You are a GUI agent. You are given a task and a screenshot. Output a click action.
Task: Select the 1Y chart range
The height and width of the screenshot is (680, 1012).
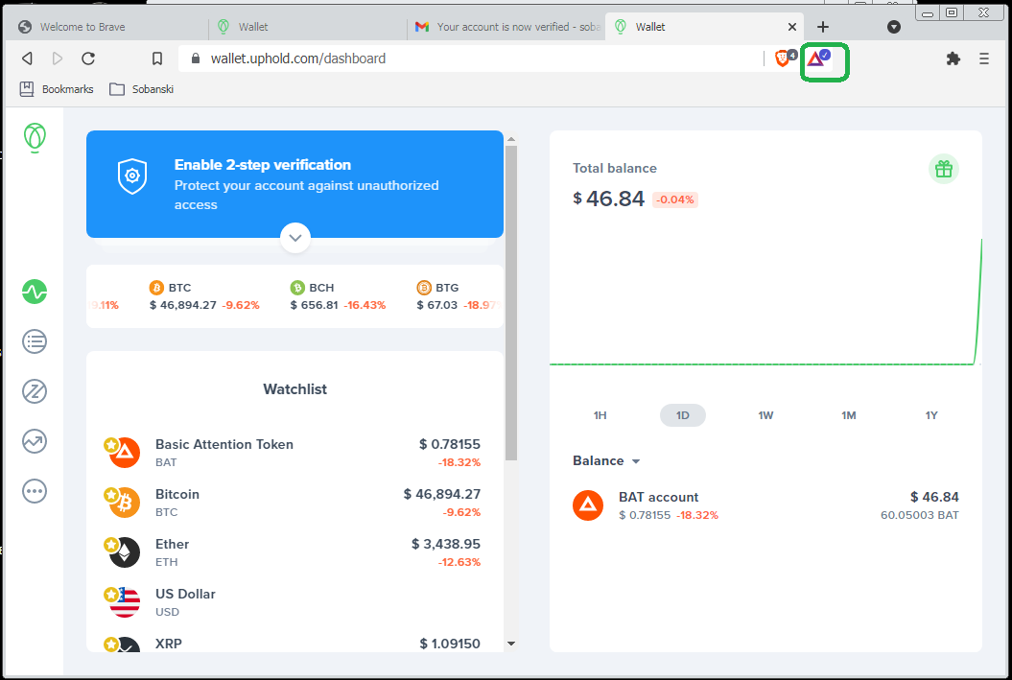tap(931, 415)
